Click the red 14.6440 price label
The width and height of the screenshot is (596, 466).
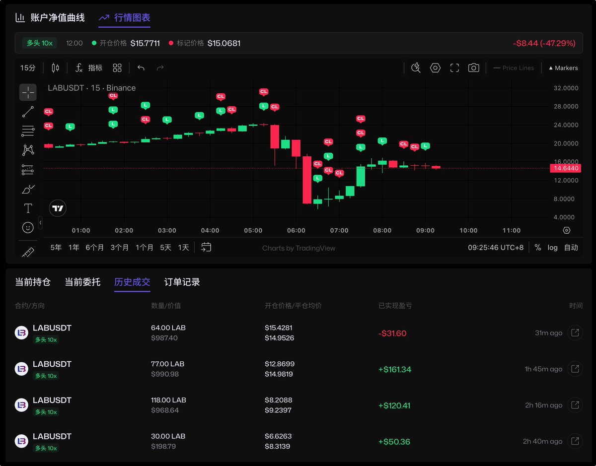pos(565,168)
